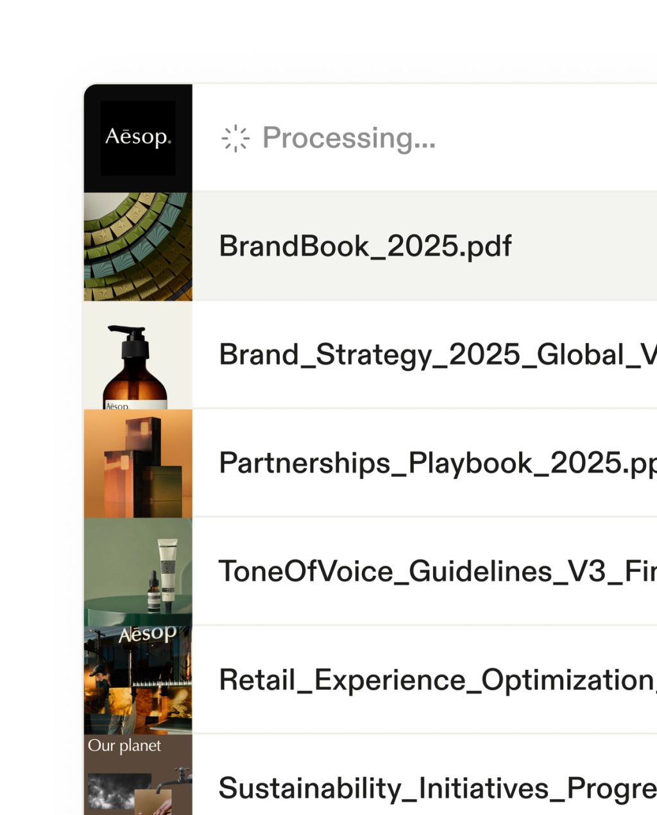Open the orange blocks thumbnail
The image size is (657, 815).
click(138, 463)
